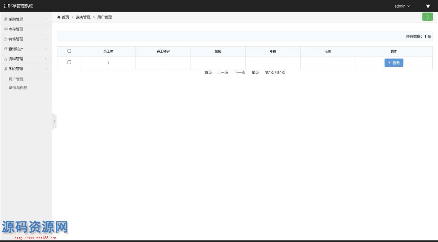Click the 操作 column header
This screenshot has height=242, width=438.
(x=394, y=51)
